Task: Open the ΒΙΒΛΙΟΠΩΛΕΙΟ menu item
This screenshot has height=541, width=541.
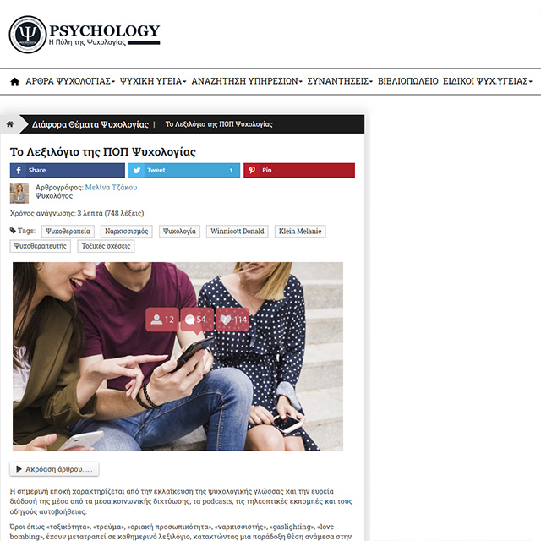Action: 407,81
